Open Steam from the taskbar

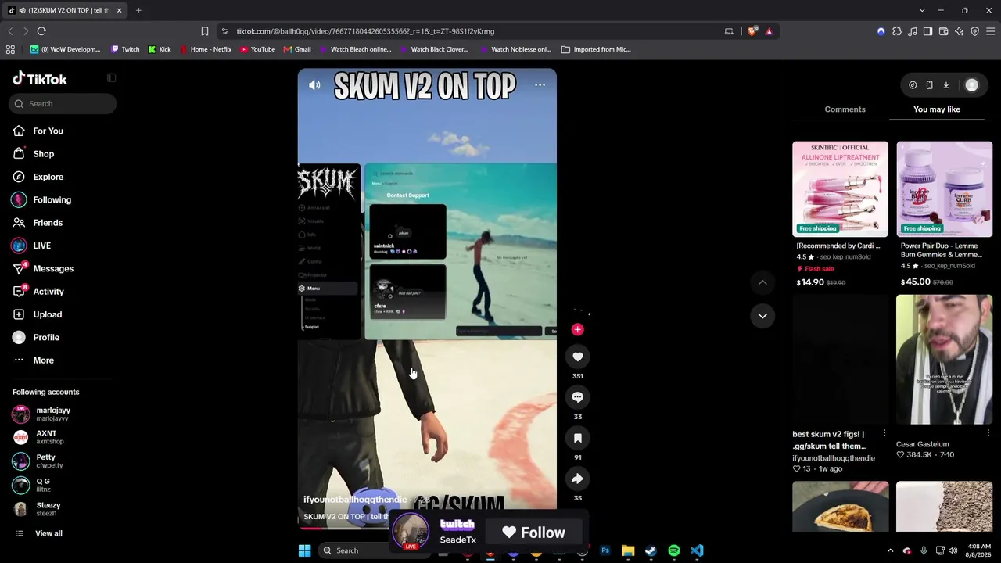tap(651, 550)
